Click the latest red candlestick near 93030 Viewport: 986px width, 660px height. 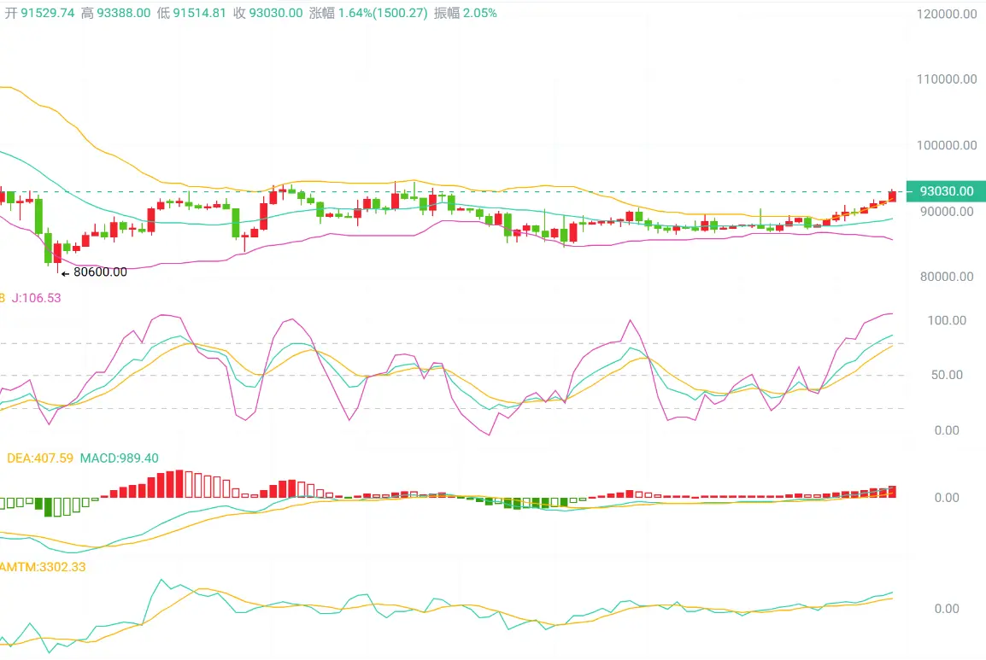click(x=892, y=196)
